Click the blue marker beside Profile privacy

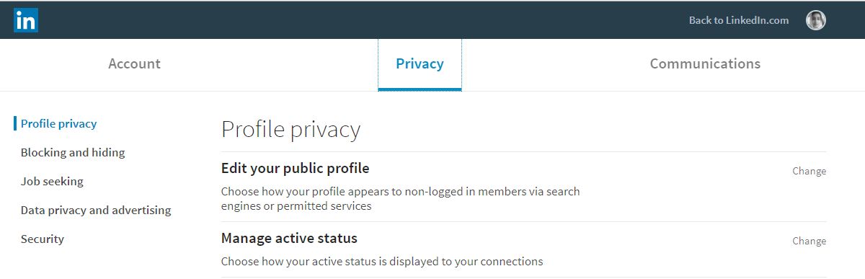coord(14,123)
